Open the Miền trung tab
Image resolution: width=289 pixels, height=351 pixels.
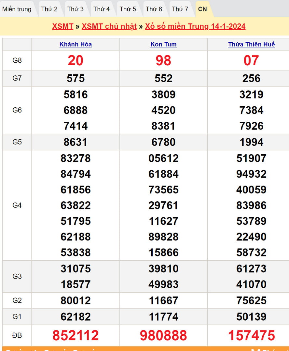(17, 9)
